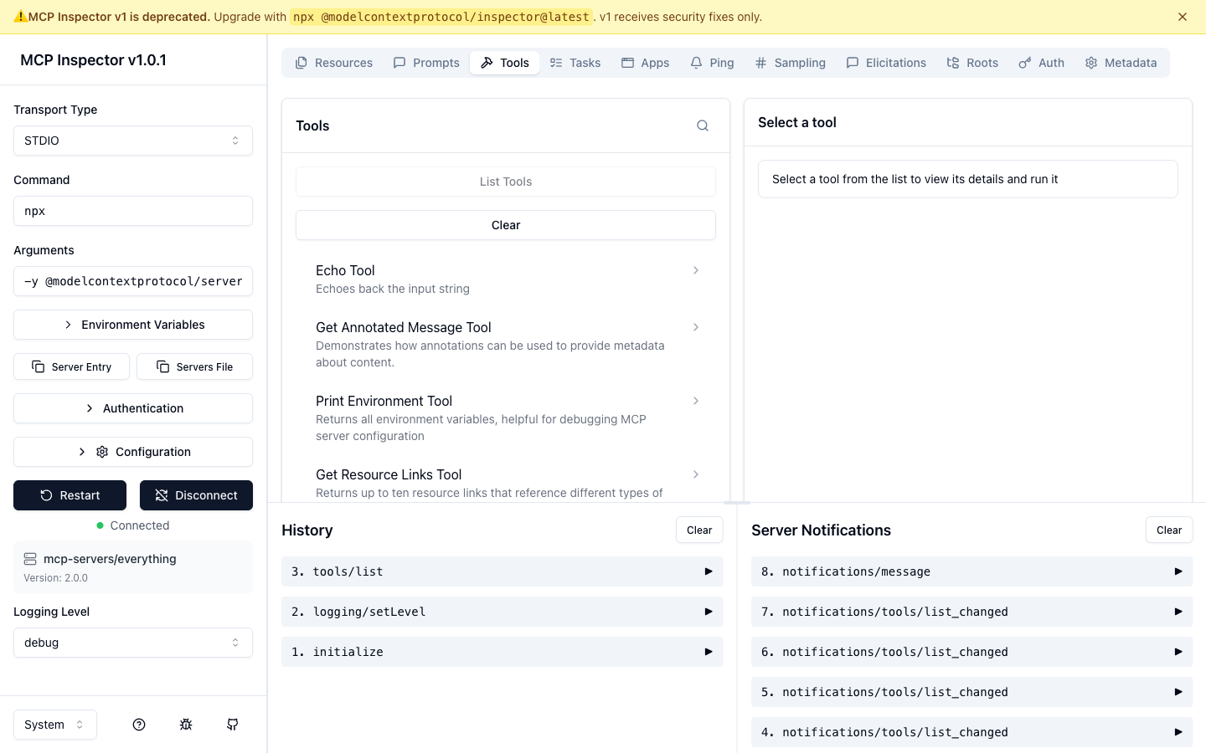
Task: Clear the History panel
Action: coord(699,530)
